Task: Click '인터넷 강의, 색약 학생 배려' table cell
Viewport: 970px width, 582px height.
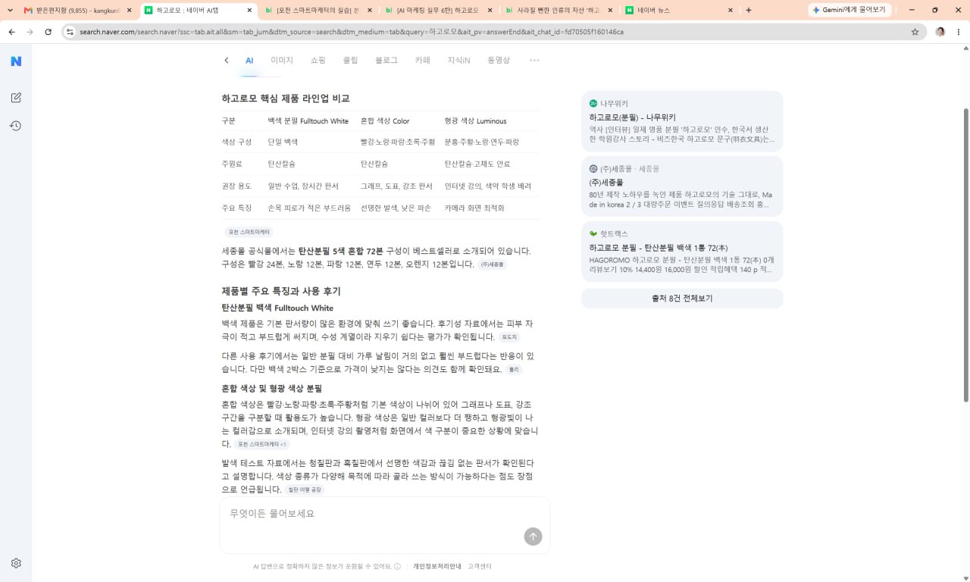Action: point(487,186)
